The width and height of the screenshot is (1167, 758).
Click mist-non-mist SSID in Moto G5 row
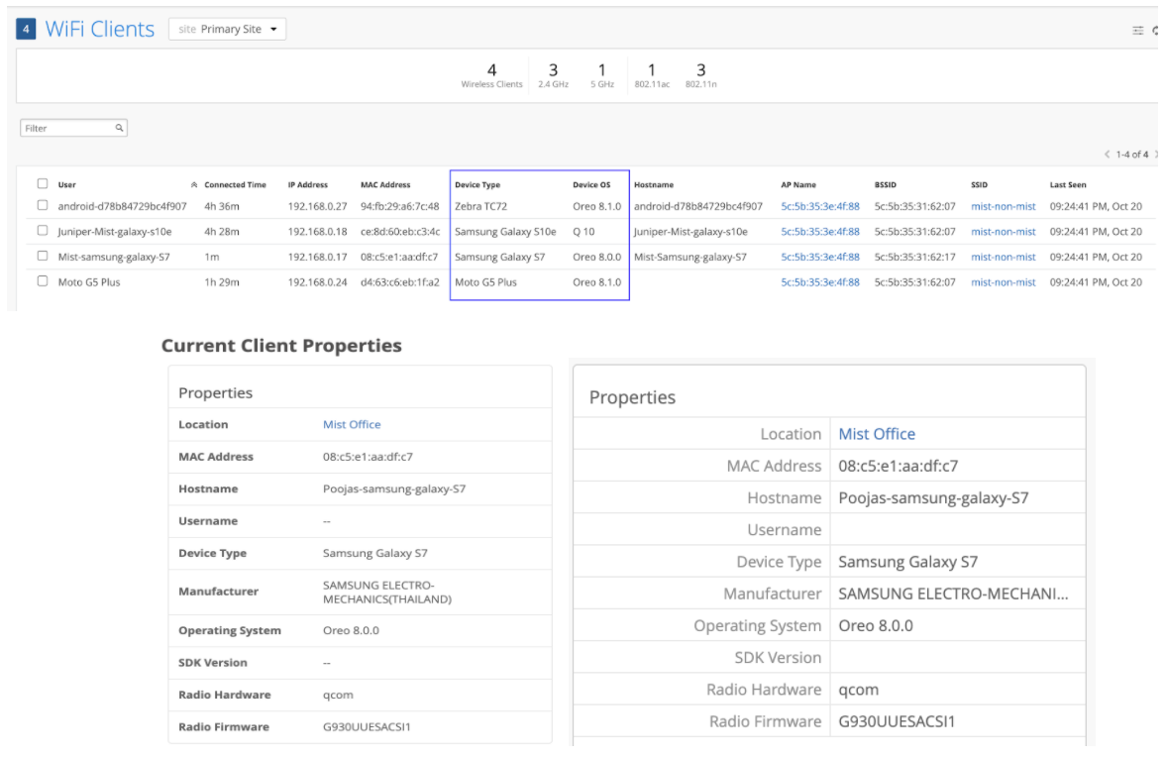pos(1003,282)
